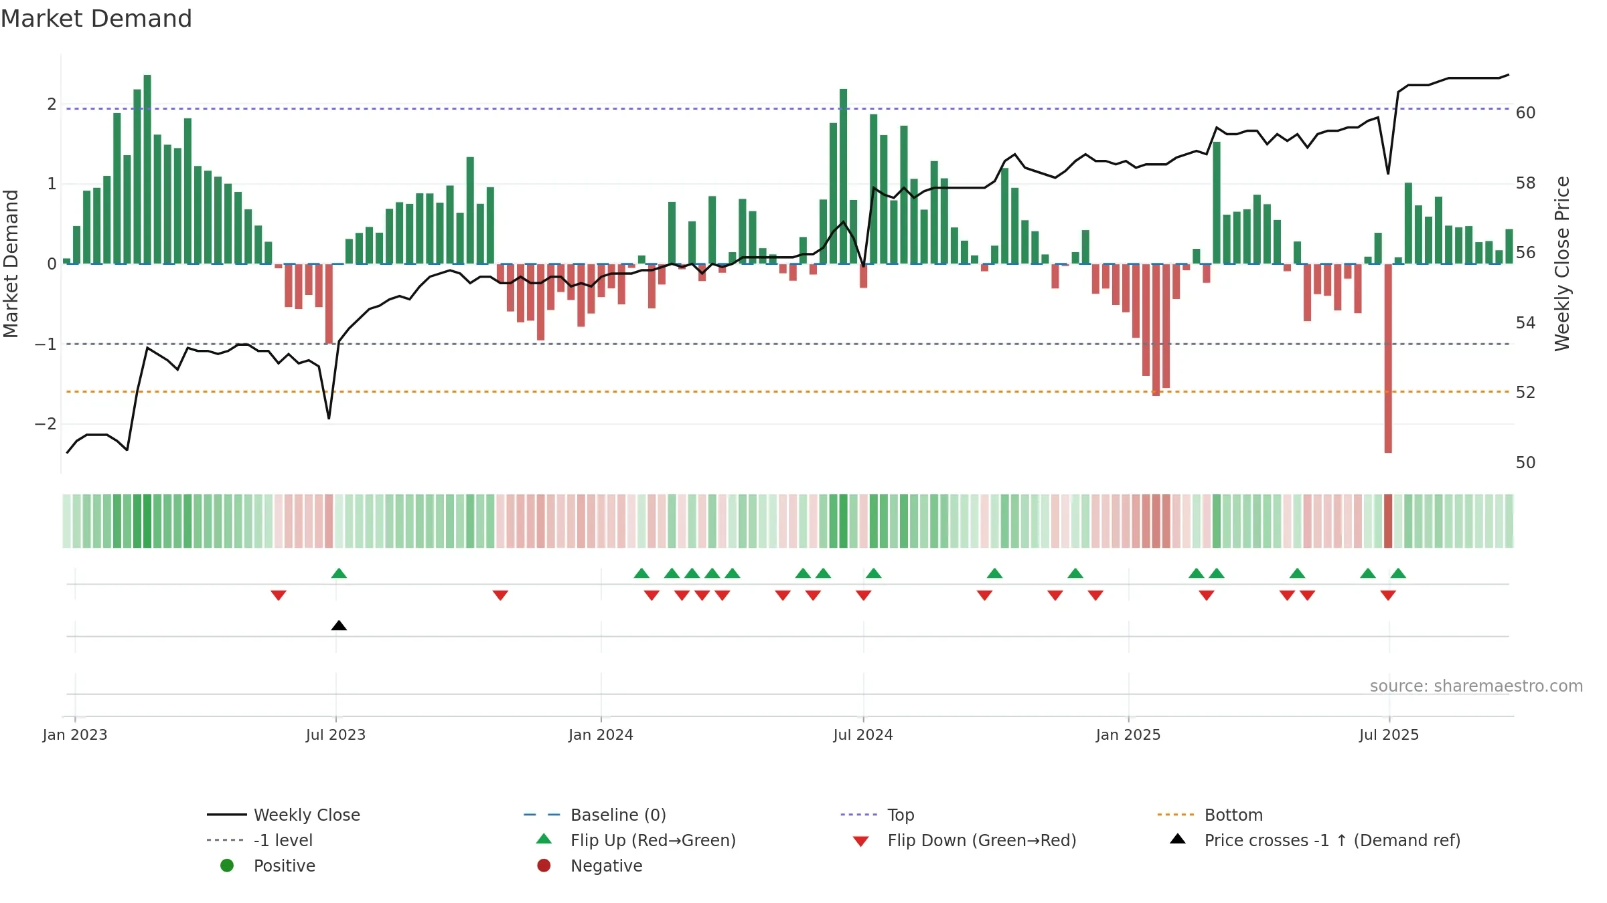Click Price crosses -1 legend label
This screenshot has width=1607, height=903.
coord(1332,840)
